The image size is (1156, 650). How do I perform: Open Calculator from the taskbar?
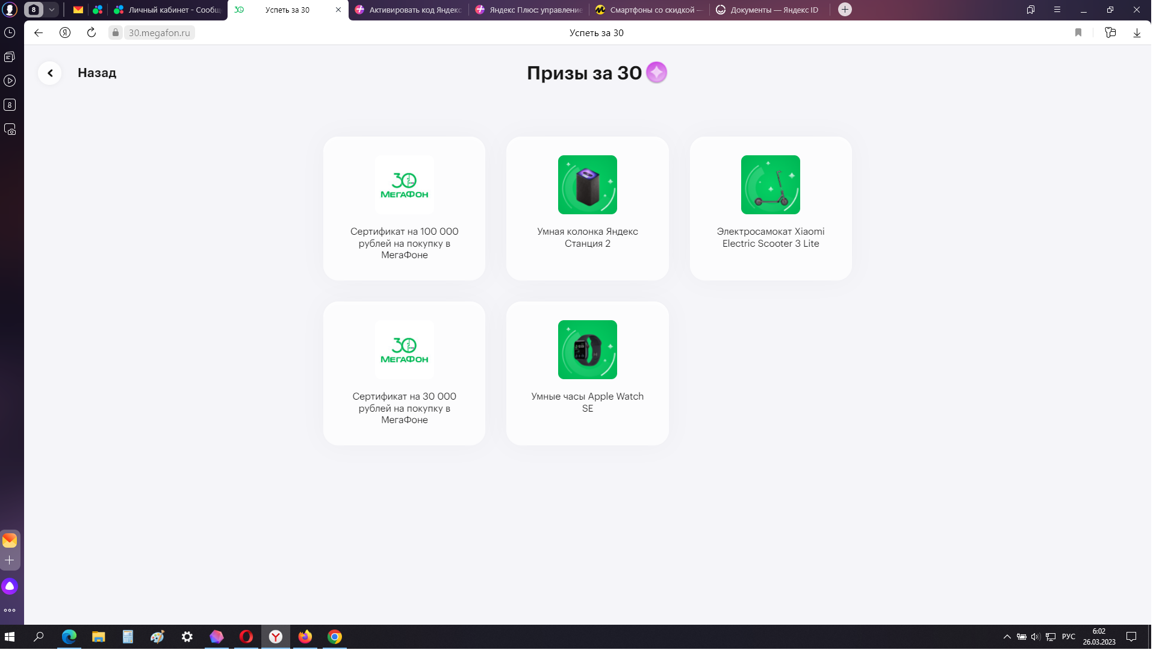tap(128, 637)
